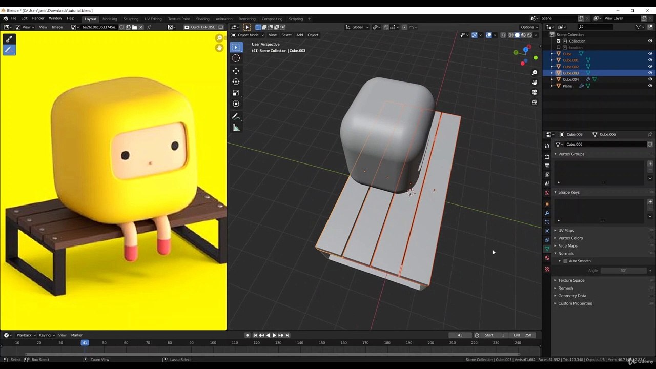Toggle Collection visibility eye icon

tap(650, 41)
